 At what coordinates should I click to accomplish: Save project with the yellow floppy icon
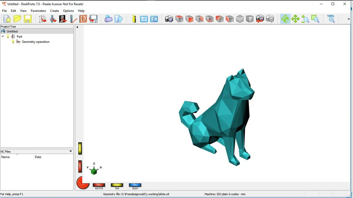tap(27, 19)
